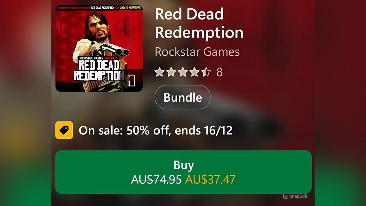Click the Bundle pill button
The height and width of the screenshot is (206, 366).
[x=182, y=97]
